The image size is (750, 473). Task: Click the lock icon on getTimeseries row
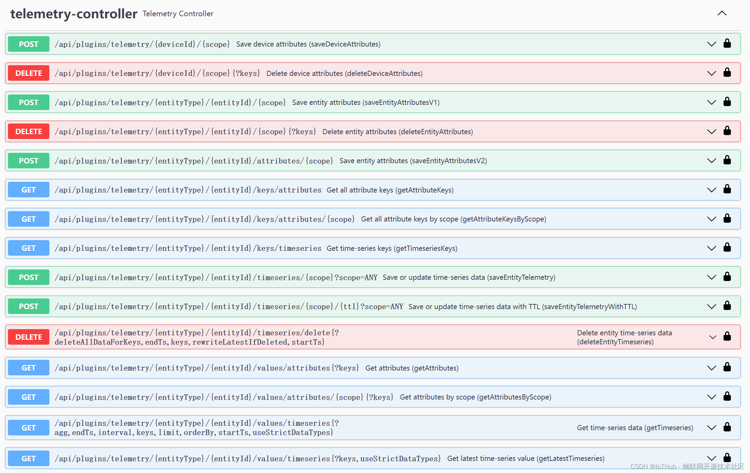click(727, 427)
